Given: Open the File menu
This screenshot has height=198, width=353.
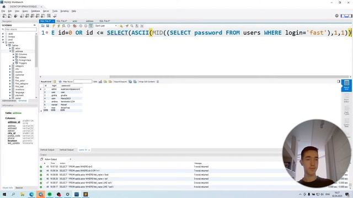Looking at the screenshot, I should (x=3, y=11).
